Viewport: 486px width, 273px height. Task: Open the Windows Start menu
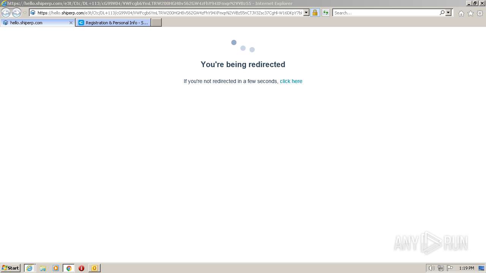point(11,268)
